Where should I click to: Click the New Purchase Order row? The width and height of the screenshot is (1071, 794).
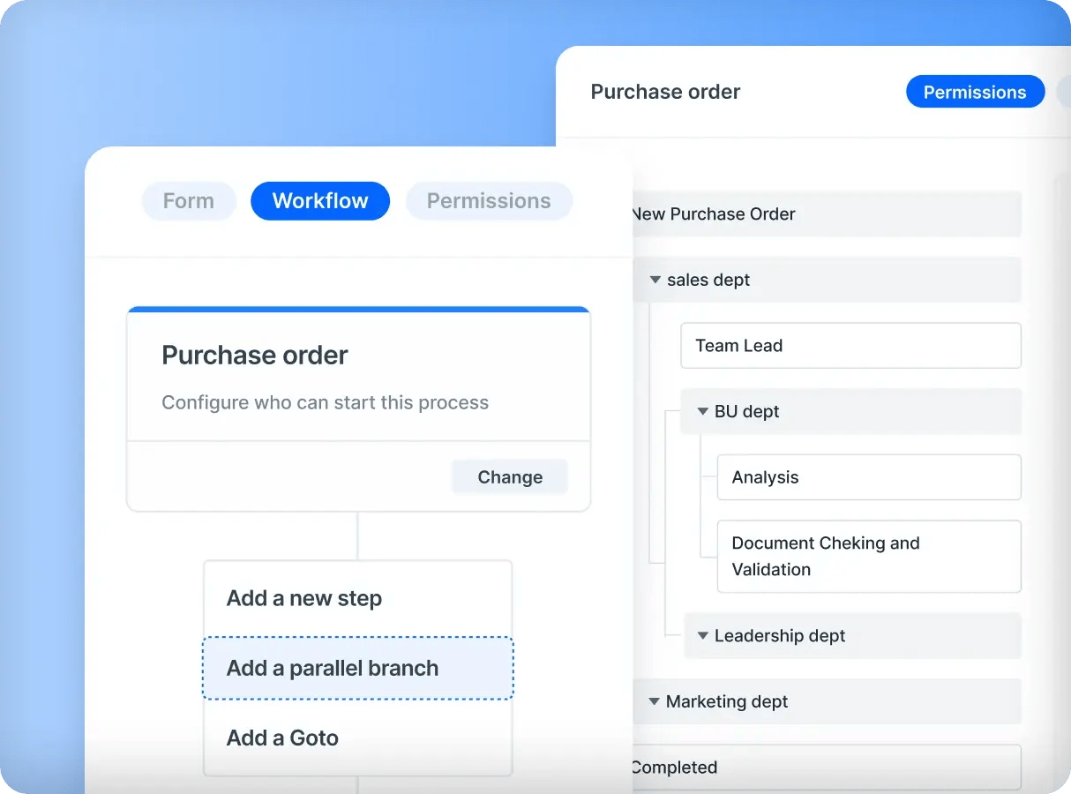pyautogui.click(x=827, y=214)
